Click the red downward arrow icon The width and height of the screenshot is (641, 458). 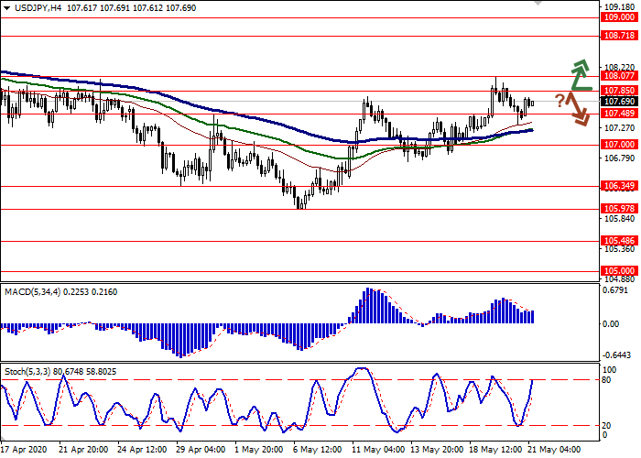(579, 111)
